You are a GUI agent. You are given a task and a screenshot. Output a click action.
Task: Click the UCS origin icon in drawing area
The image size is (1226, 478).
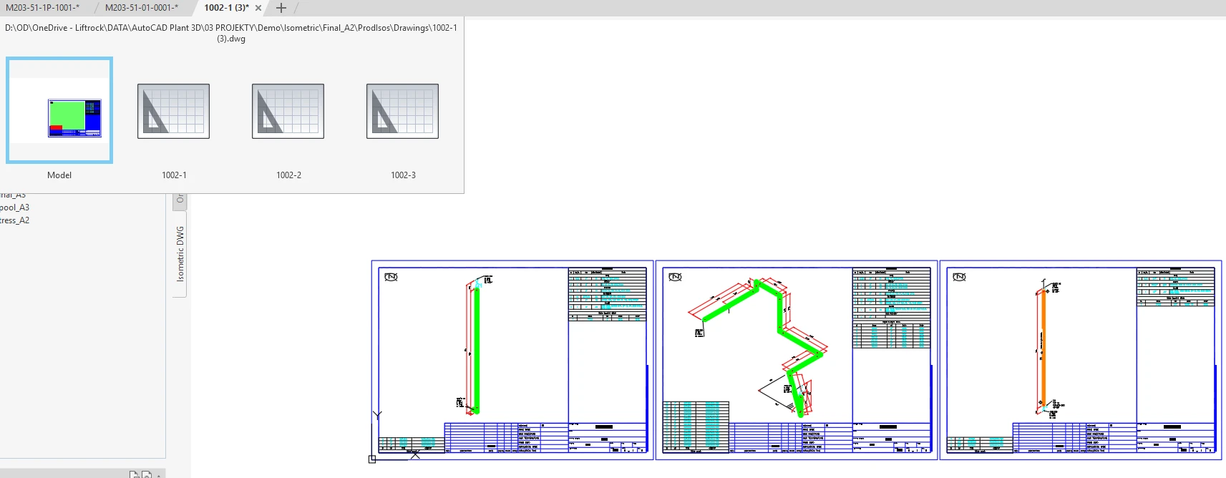click(372, 459)
